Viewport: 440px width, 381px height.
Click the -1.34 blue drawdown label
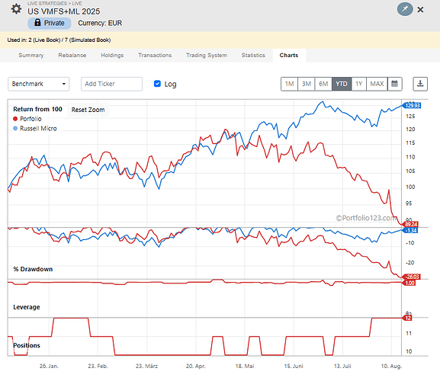pos(410,230)
